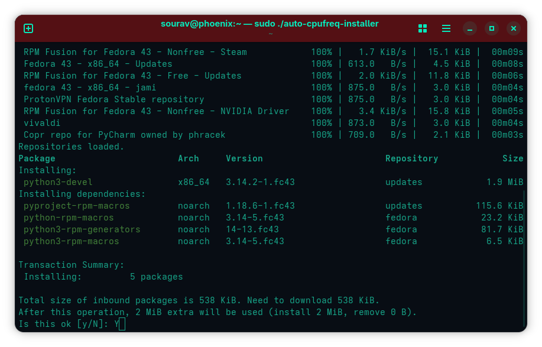
Task: Maximize the terminal window
Action: pyautogui.click(x=492, y=28)
